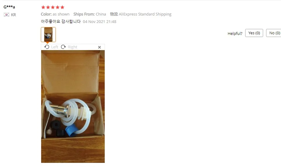Click the South Korea flag icon

[x=7, y=15]
